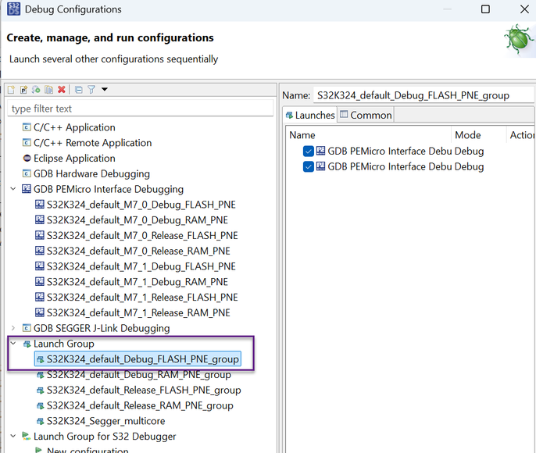Select S32K324_default_M7_1_Release_FLASH_PNE configuration
The width and height of the screenshot is (536, 453).
click(x=142, y=298)
